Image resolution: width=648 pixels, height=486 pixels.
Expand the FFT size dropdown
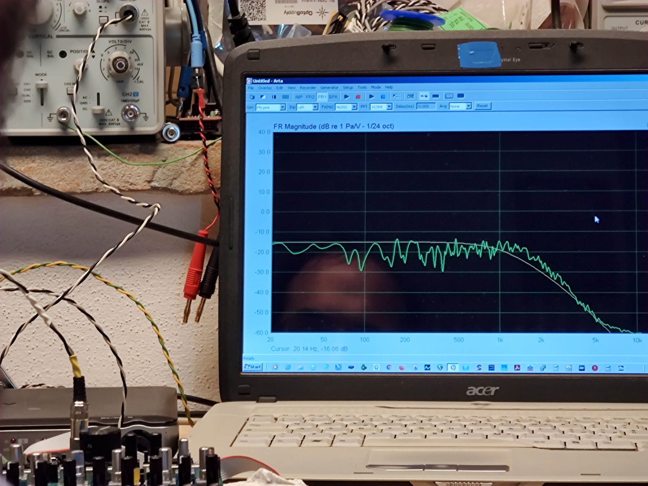coord(389,107)
